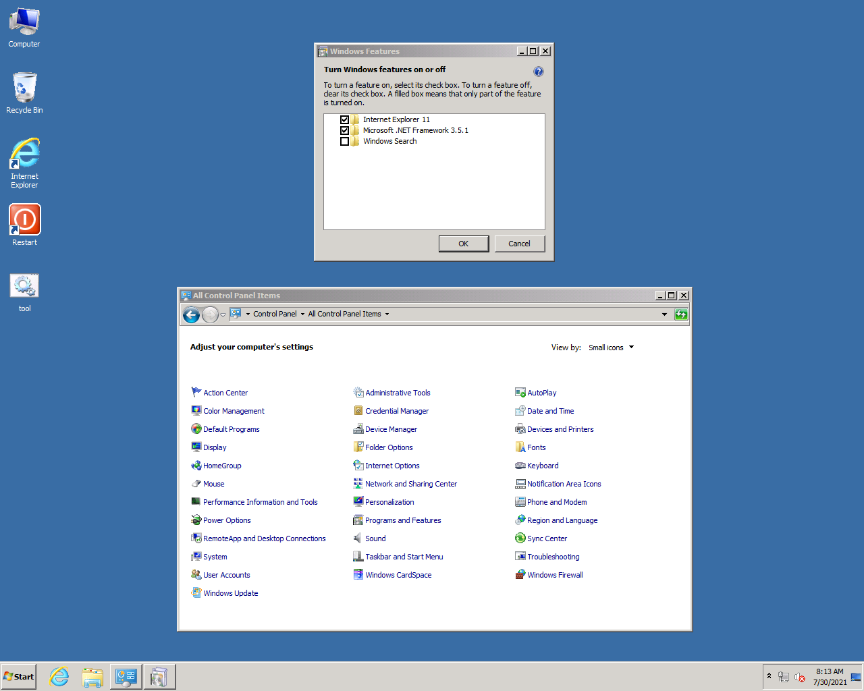864x691 pixels.
Task: Click the Sync Center icon
Action: coord(520,538)
